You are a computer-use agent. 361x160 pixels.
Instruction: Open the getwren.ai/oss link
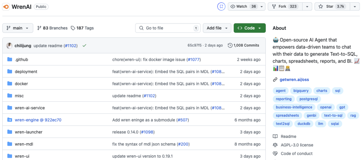pyautogui.click(x=293, y=80)
